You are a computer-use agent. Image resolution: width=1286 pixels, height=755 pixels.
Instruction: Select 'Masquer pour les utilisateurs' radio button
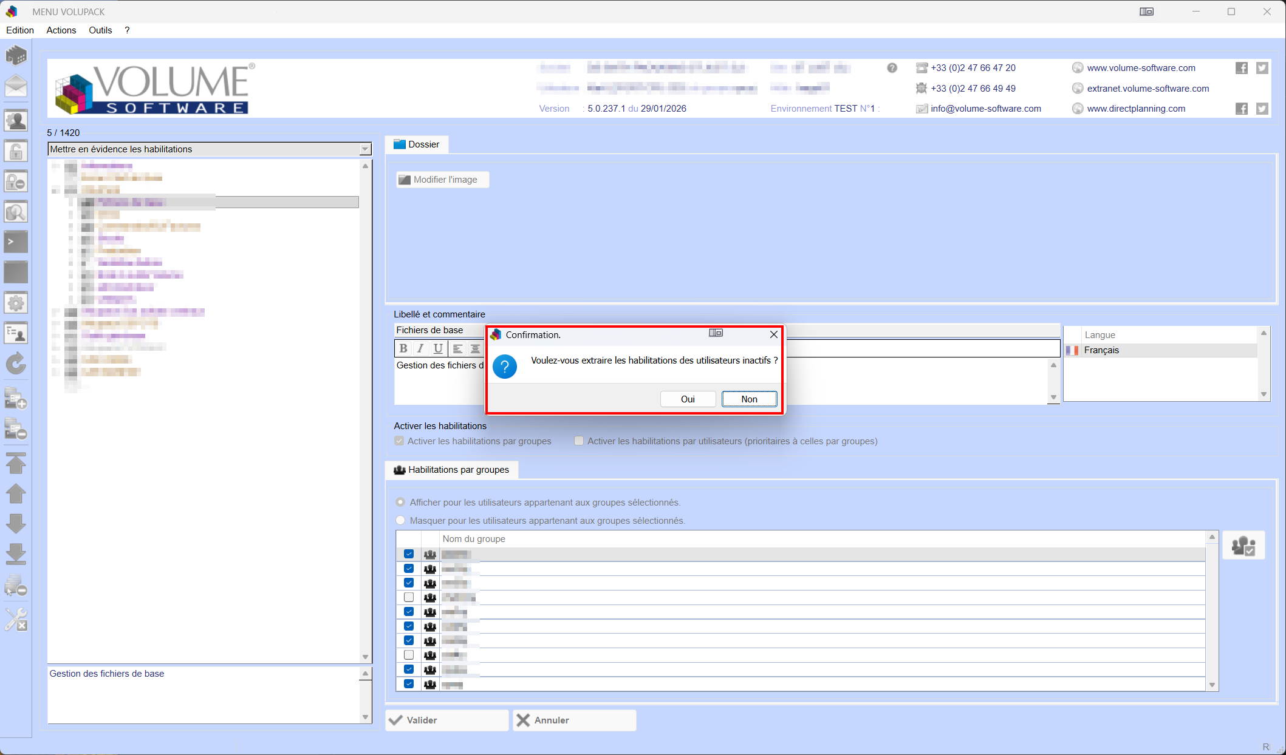(400, 521)
